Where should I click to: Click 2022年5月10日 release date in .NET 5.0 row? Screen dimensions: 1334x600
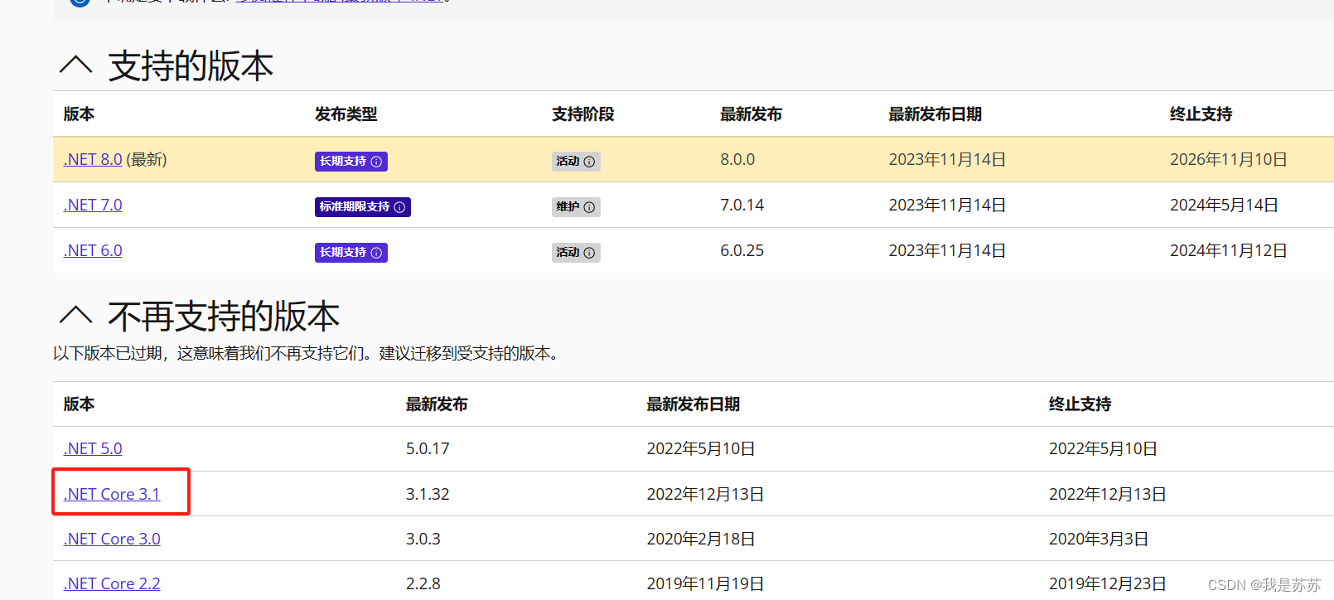(x=701, y=448)
